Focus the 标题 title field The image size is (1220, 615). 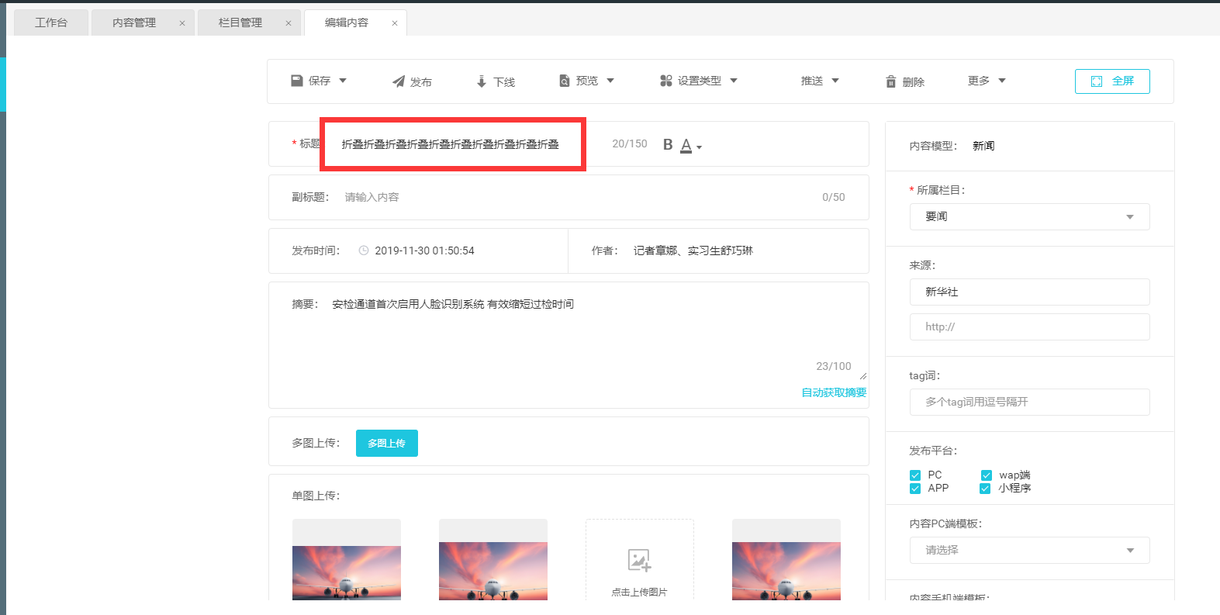tap(451, 144)
